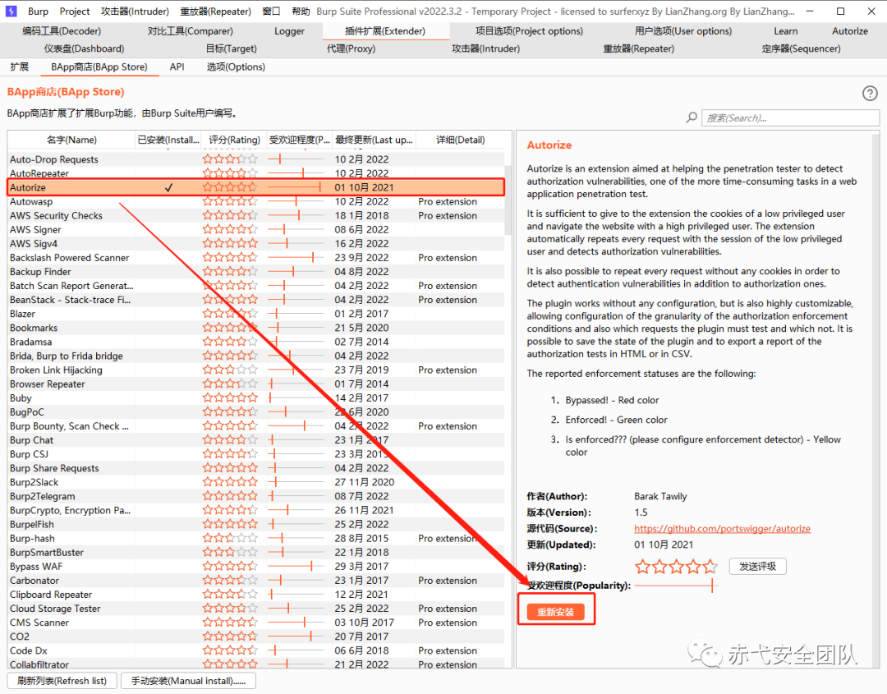Click the installed checkmark in the Autorize row

coord(168,188)
